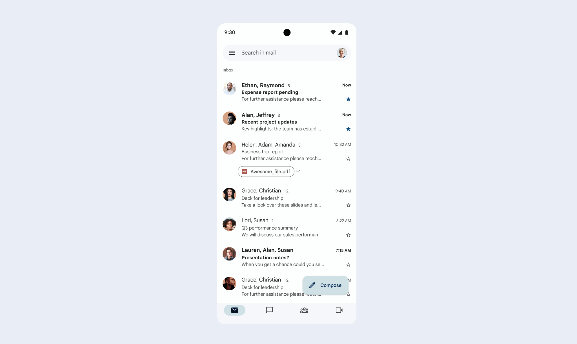The width and height of the screenshot is (577, 344).
Task: Tap the user profile avatar icon
Action: coord(341,52)
